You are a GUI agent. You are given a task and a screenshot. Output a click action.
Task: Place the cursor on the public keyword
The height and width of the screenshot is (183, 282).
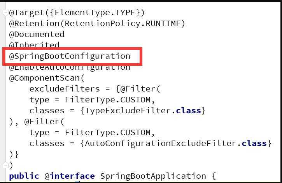pos(24,176)
